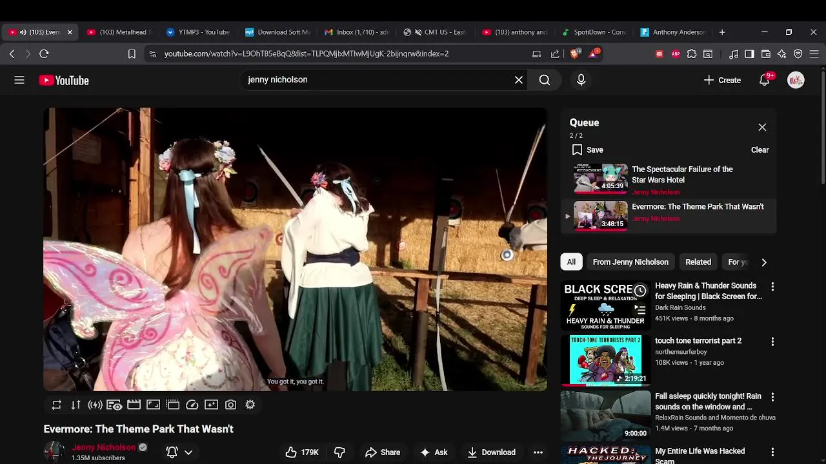Select Evermore: The Theme Park That Wasn't in queue

tap(668, 216)
